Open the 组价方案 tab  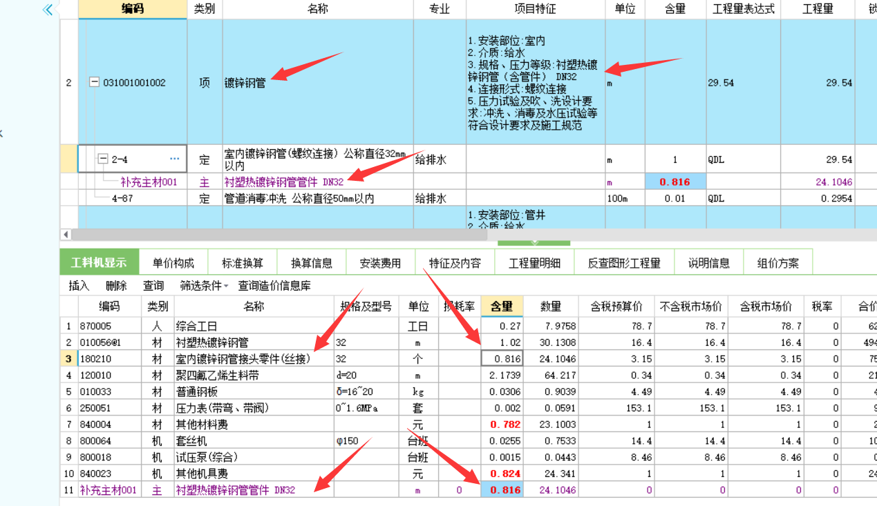[x=778, y=263]
